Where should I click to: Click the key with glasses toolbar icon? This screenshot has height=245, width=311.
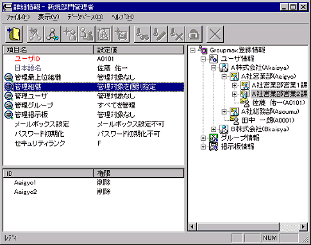(x=142, y=34)
